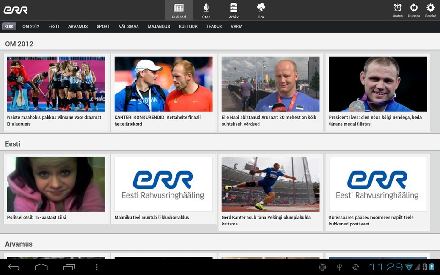Tap the Android home button icon
This screenshot has height=275, width=440.
[x=41, y=267]
